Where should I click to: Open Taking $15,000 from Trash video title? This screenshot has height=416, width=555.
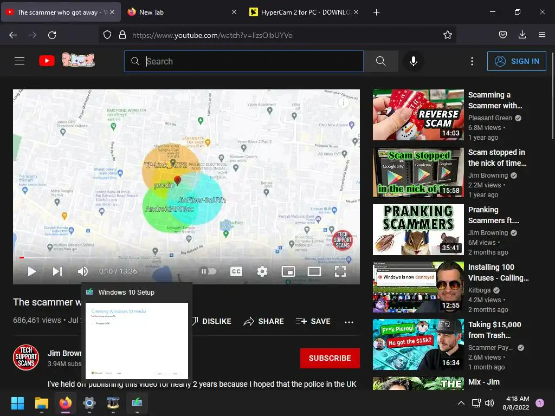[494, 330]
